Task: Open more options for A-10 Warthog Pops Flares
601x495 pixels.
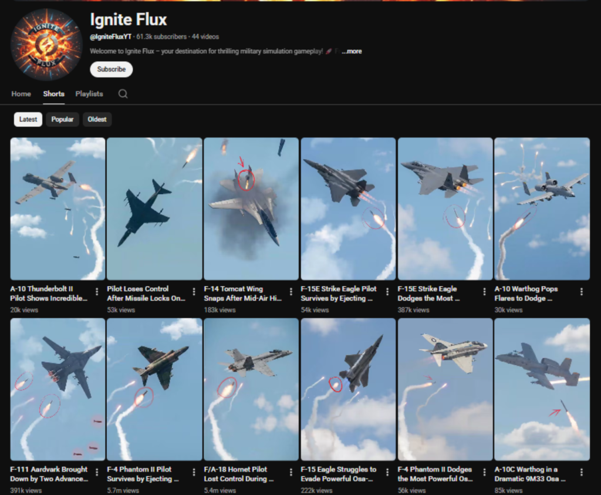Action: (581, 292)
